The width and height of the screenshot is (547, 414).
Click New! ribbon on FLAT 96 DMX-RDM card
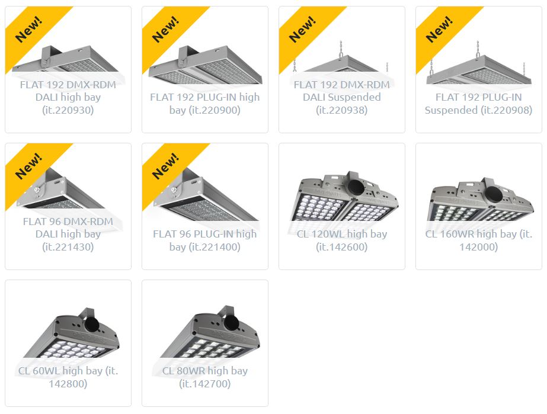(x=29, y=166)
